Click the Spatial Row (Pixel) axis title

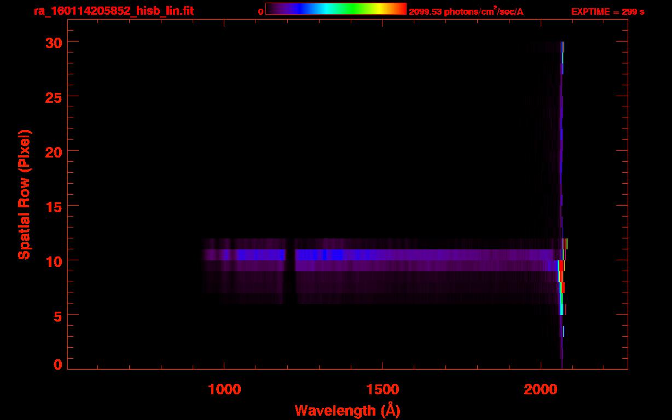(24, 195)
